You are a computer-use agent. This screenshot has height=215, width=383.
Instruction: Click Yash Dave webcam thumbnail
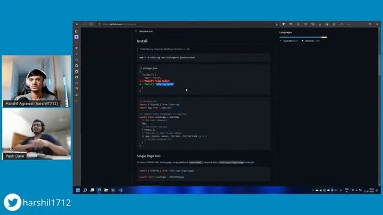37,134
